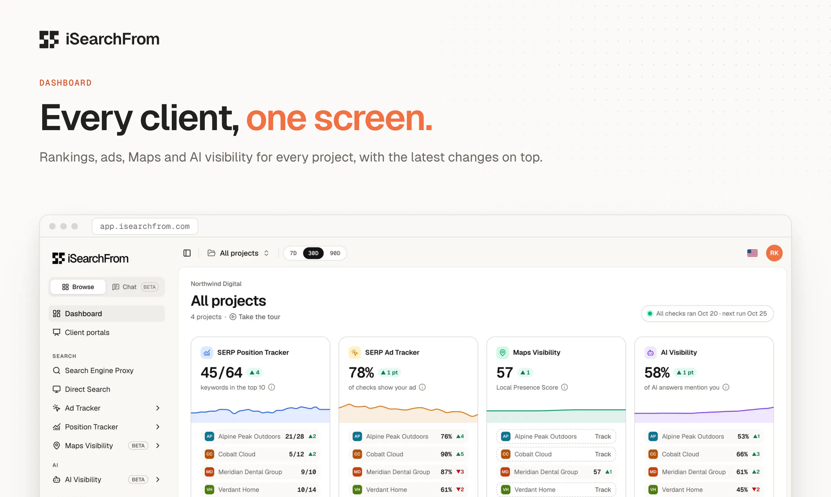This screenshot has width=831, height=497.
Task: Open Meridian Dental Group 87% ad row
Action: click(408, 472)
